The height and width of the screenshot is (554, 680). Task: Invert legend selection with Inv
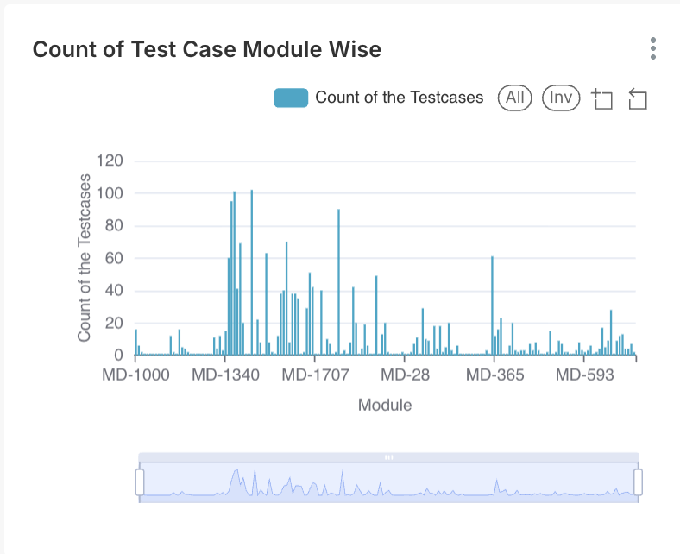561,98
